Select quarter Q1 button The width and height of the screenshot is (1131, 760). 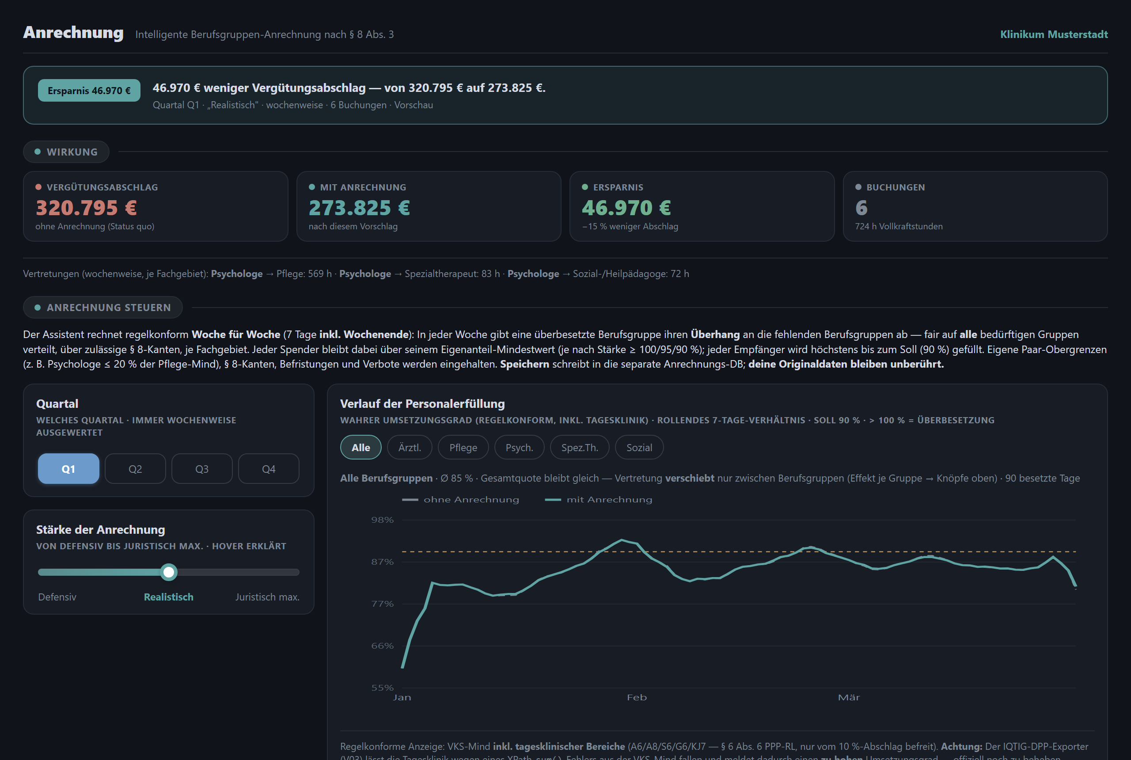(68, 469)
